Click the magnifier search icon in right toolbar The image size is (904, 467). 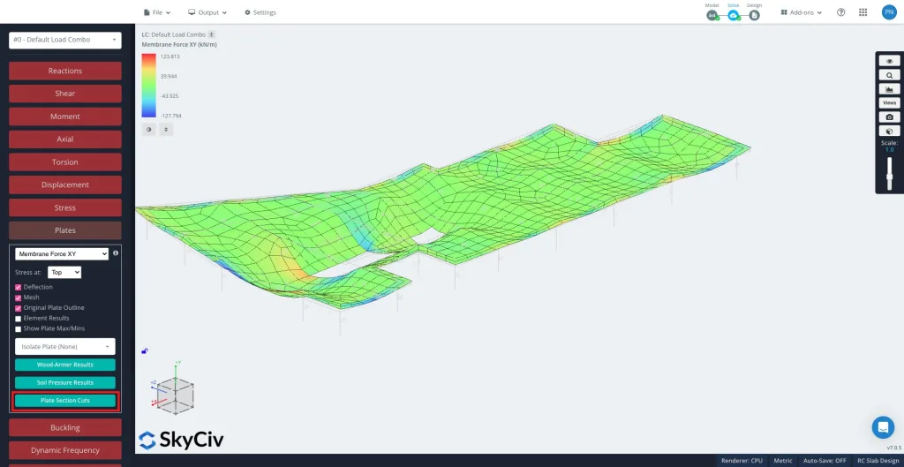coord(889,75)
